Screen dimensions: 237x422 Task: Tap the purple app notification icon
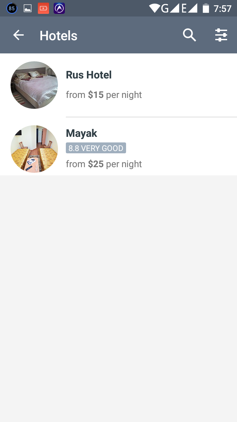pos(59,8)
